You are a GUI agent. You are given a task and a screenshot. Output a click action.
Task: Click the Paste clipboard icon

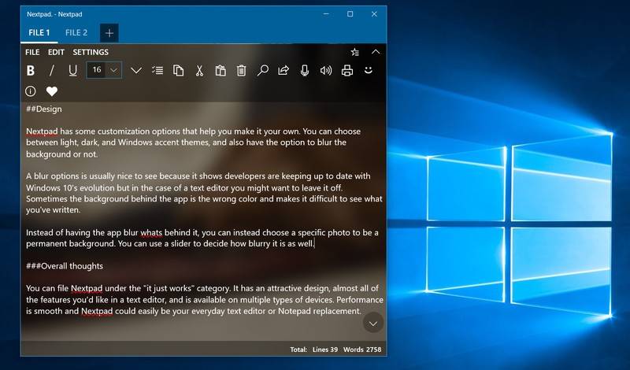pyautogui.click(x=220, y=71)
